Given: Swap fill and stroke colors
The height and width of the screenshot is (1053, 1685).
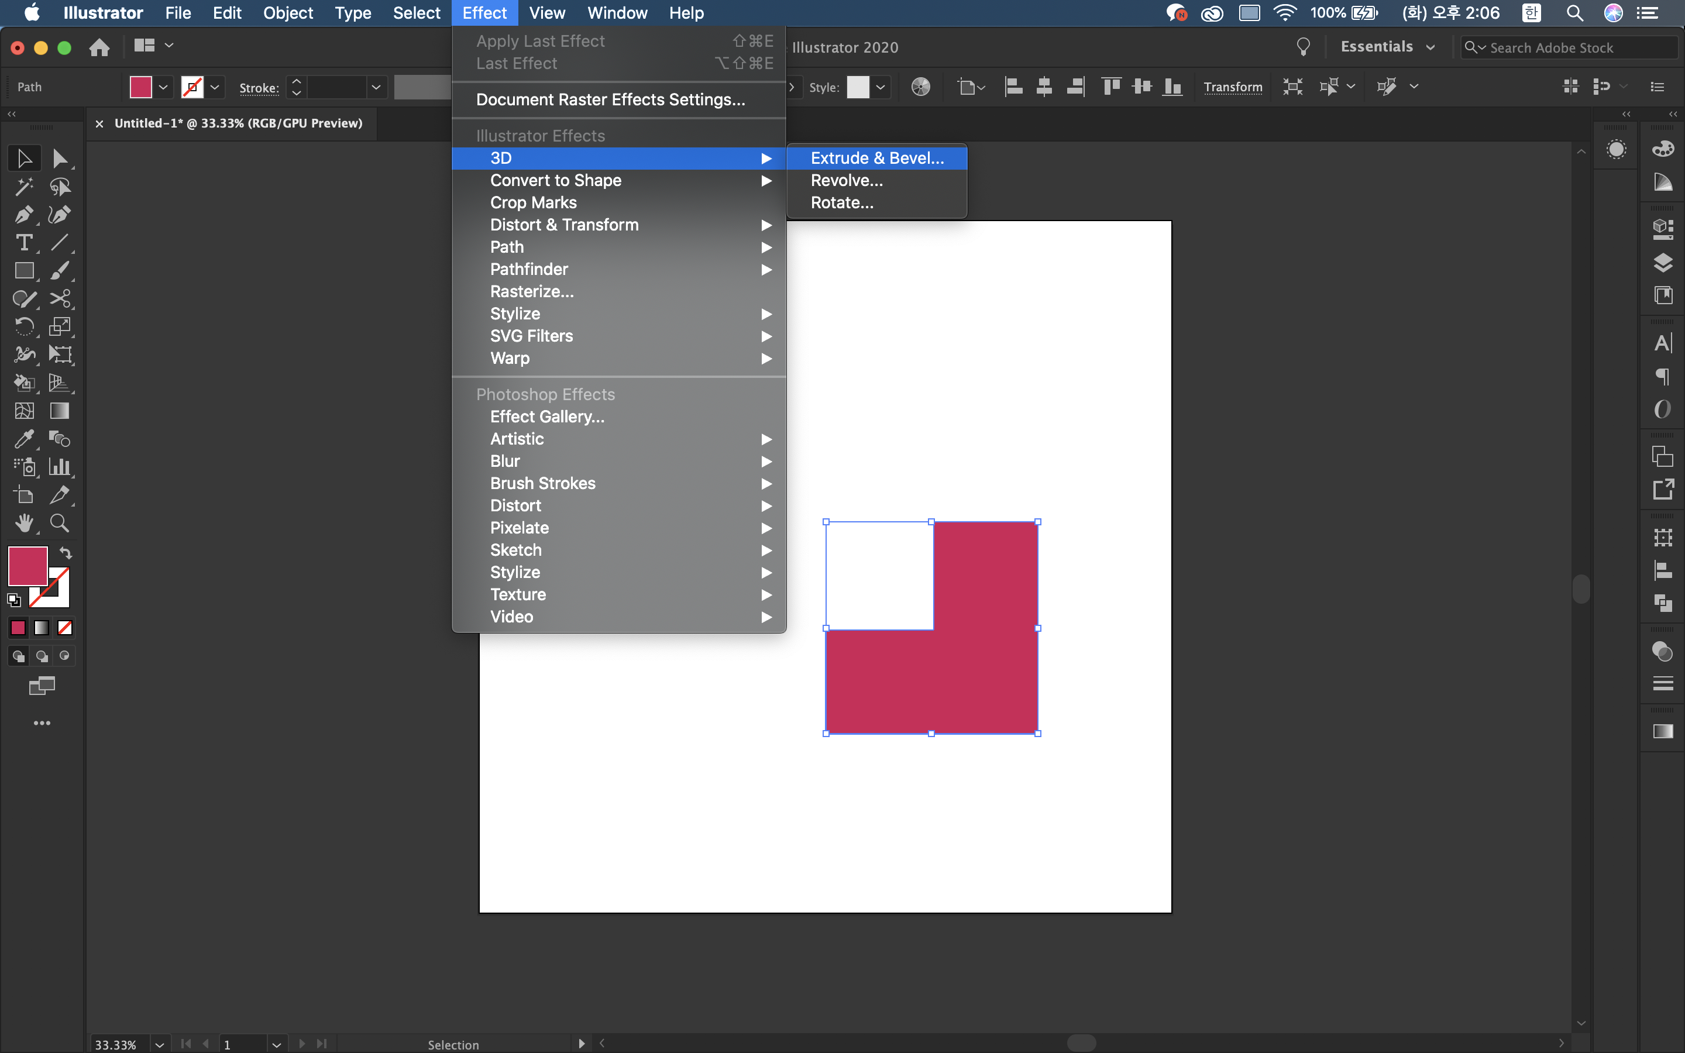Looking at the screenshot, I should (66, 553).
